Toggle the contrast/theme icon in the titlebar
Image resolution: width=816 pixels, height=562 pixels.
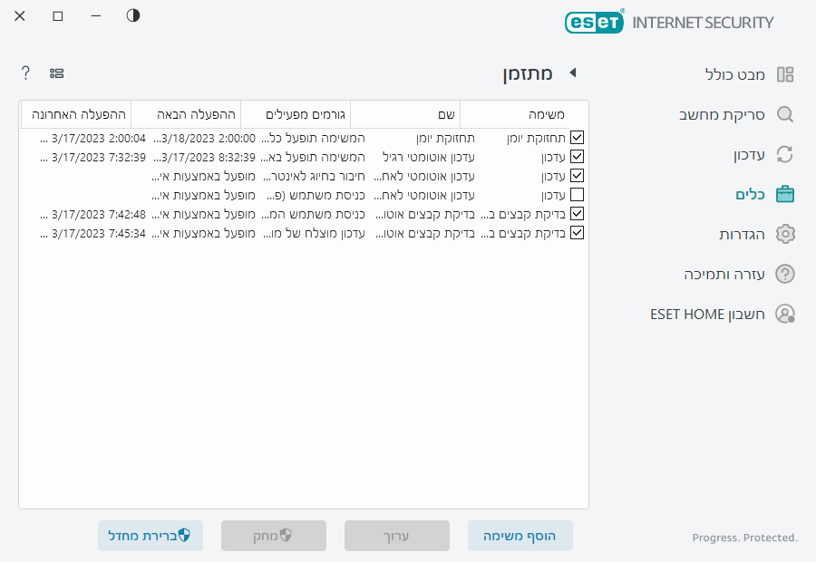(132, 15)
